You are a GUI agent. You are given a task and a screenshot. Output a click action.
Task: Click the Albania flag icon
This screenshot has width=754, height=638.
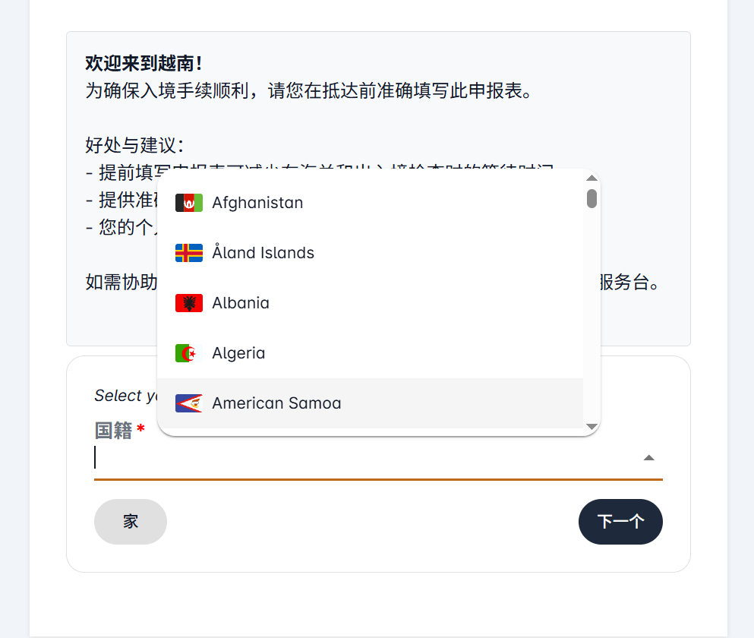188,303
